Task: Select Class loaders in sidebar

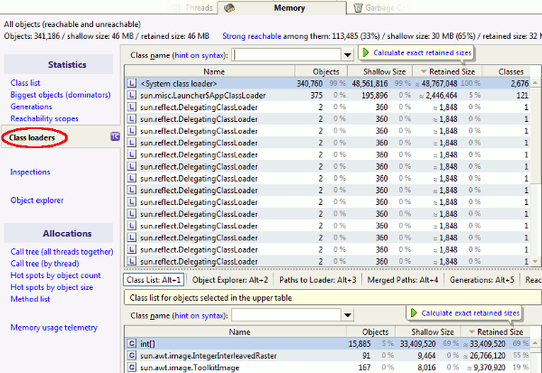Action: click(x=33, y=137)
